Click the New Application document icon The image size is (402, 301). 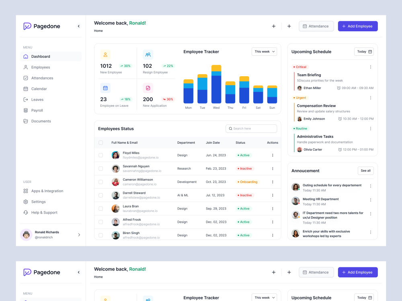148,88
